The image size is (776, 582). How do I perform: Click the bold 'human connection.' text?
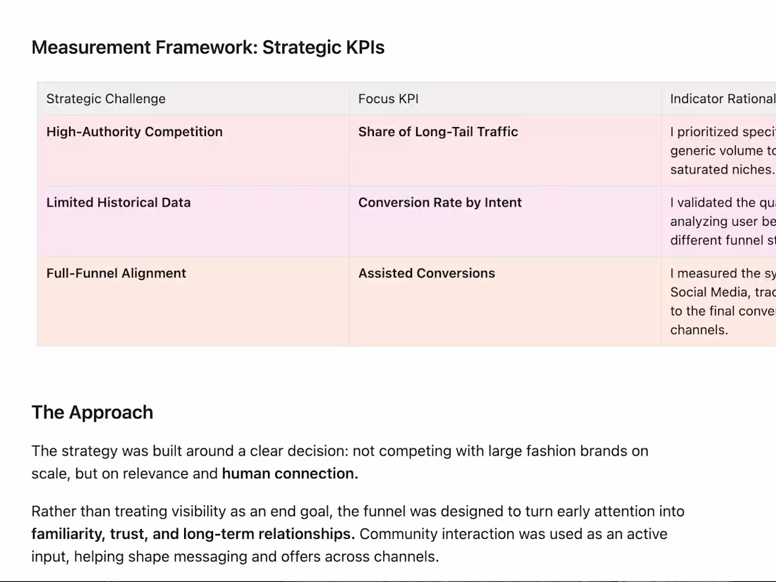click(290, 473)
